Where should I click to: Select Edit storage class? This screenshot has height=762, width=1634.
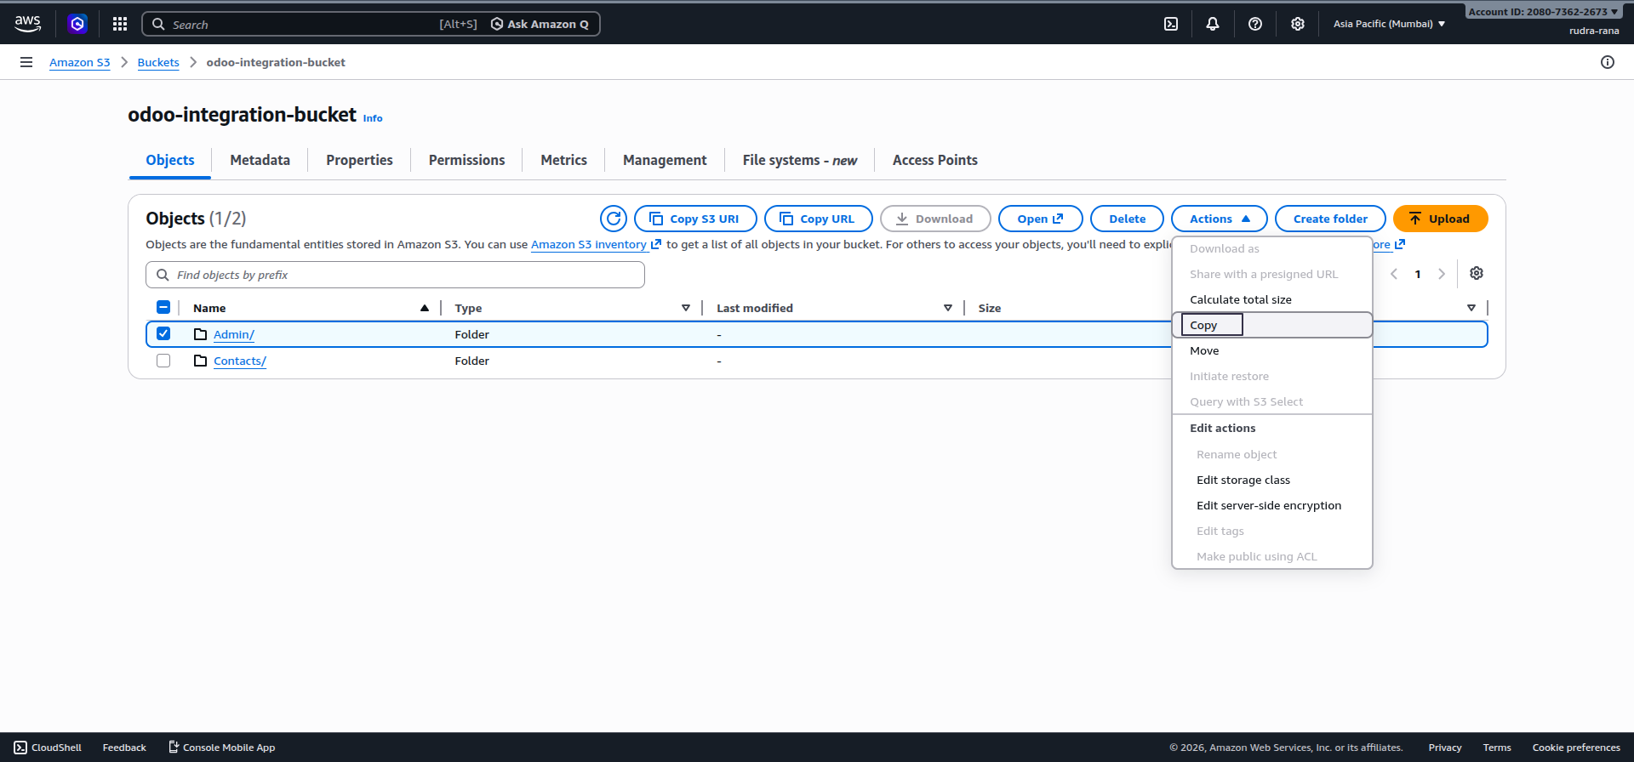(1272, 480)
